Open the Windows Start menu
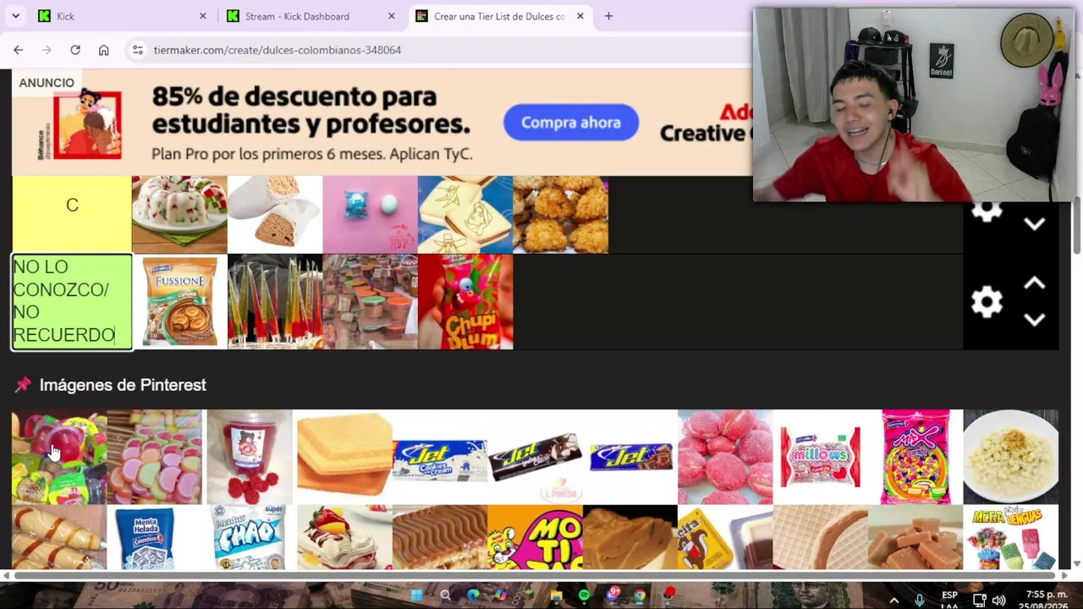The image size is (1083, 609). click(x=416, y=596)
